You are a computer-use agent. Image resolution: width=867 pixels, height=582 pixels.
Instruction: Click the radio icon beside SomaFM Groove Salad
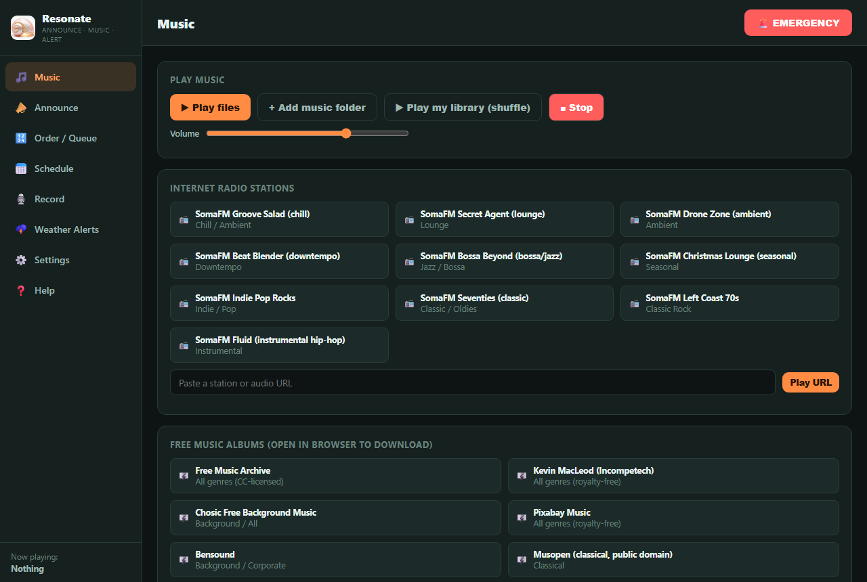click(184, 220)
